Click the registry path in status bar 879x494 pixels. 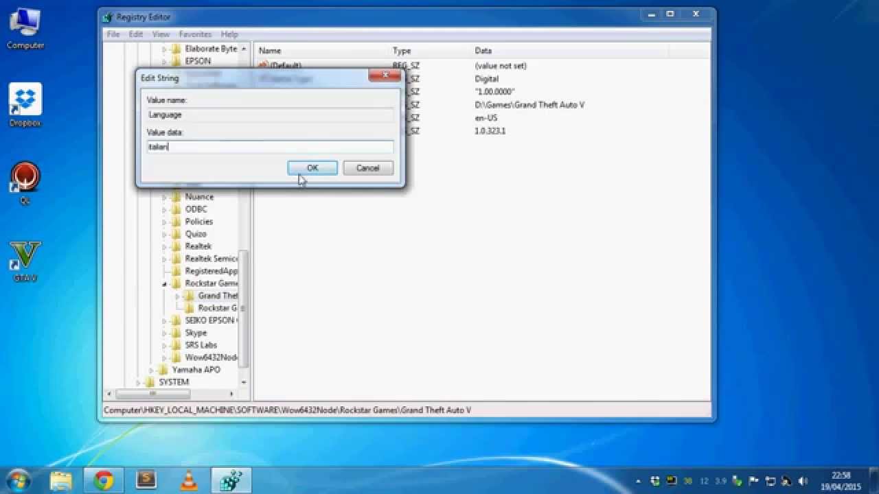pyautogui.click(x=287, y=410)
